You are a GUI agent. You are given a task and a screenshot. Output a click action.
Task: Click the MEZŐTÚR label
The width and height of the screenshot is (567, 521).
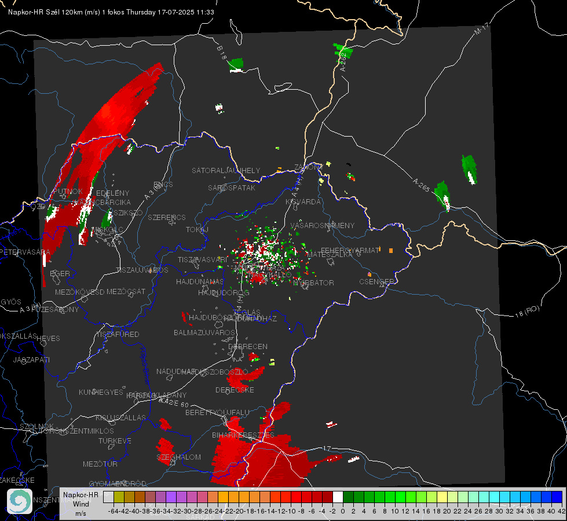click(100, 464)
